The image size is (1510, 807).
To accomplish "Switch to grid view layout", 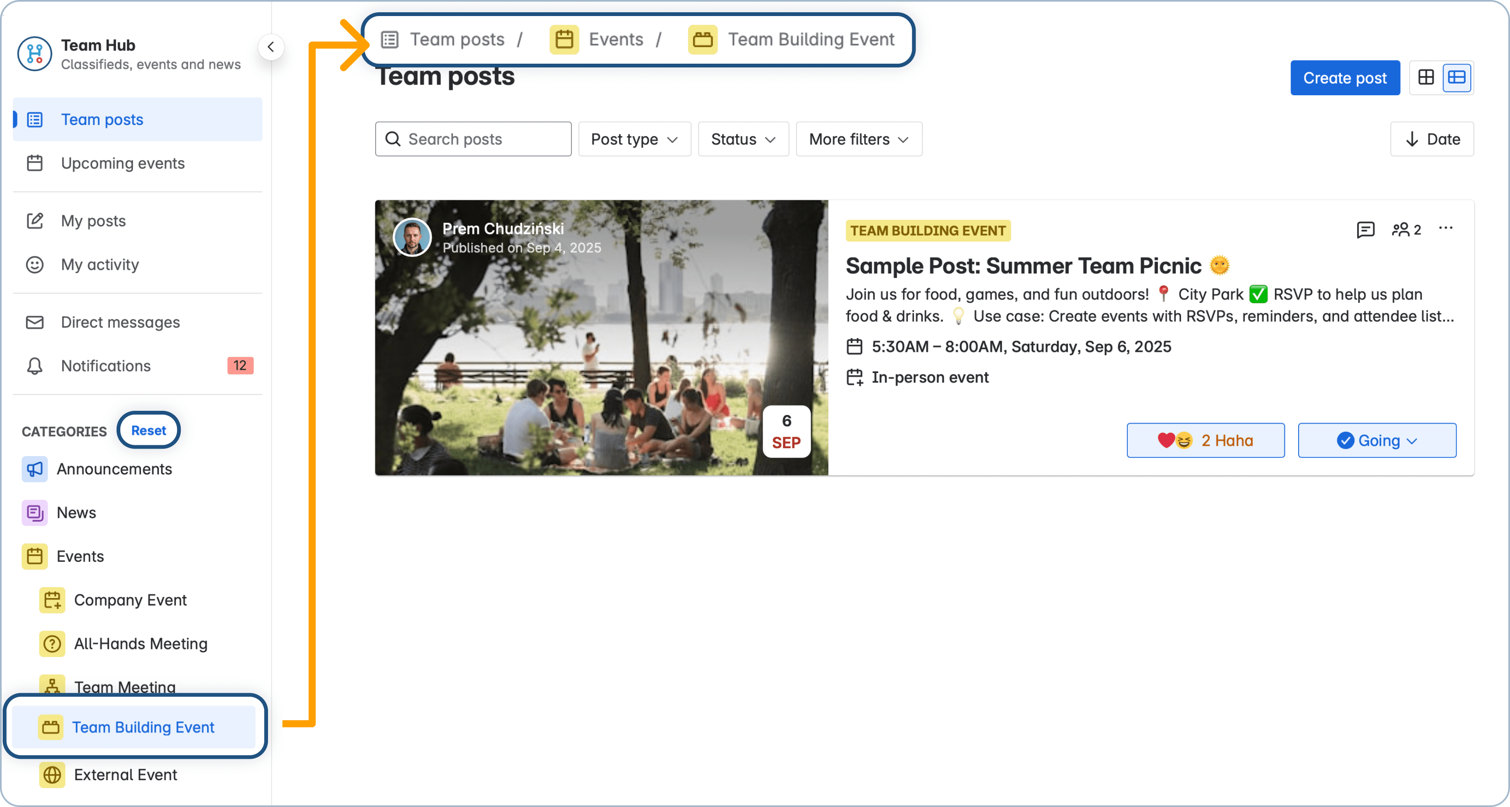I will 1426,77.
